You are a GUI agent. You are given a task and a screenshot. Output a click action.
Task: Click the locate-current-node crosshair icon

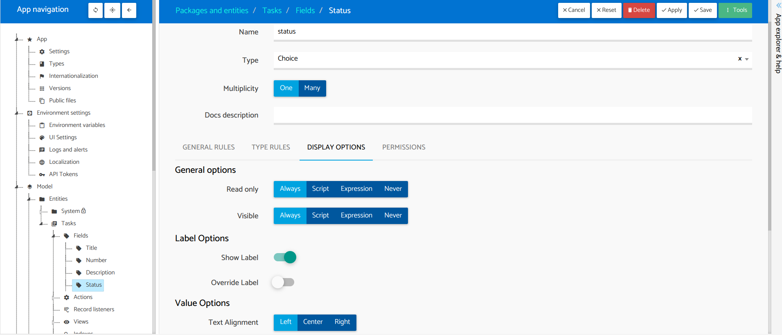click(113, 10)
